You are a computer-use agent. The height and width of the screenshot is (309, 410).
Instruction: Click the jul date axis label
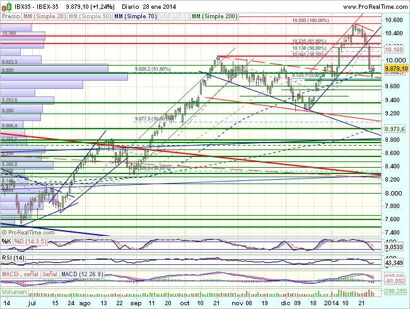[32, 303]
